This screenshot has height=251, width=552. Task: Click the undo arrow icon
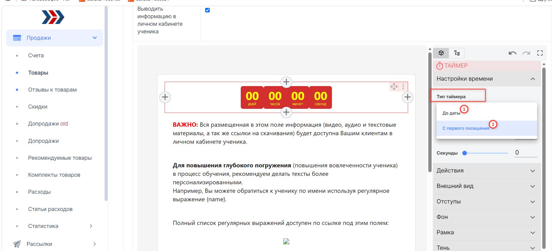click(512, 53)
